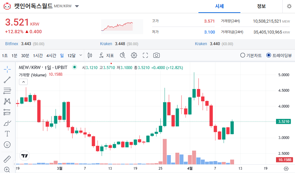Click the 5.0000 price axis label
Image resolution: width=295 pixels, height=173 pixels.
click(284, 75)
